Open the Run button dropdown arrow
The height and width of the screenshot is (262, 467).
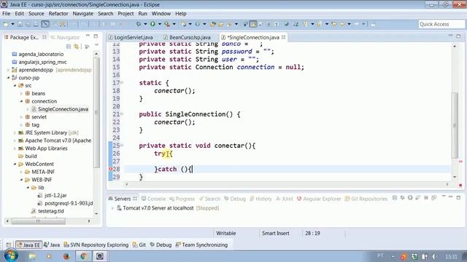click(160, 24)
